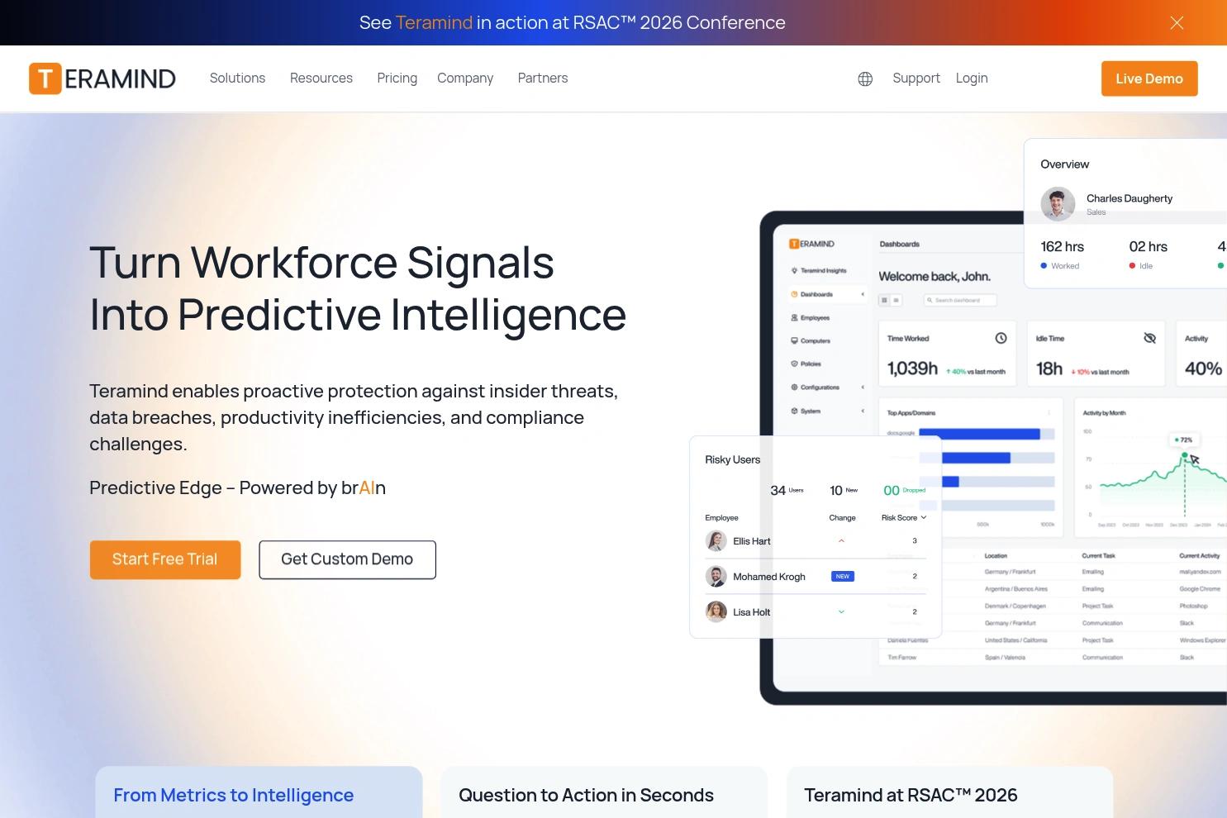Click the green down arrow in Lisa Holt's row

click(841, 612)
